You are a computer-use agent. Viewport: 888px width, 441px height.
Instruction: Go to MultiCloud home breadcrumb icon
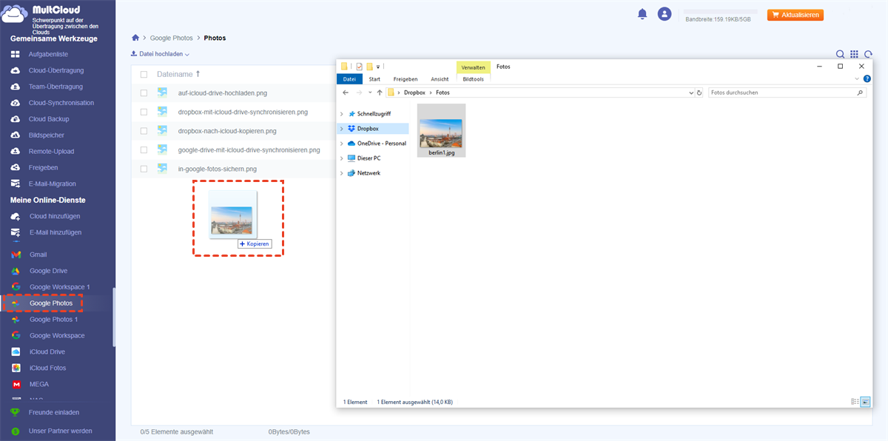(x=135, y=38)
